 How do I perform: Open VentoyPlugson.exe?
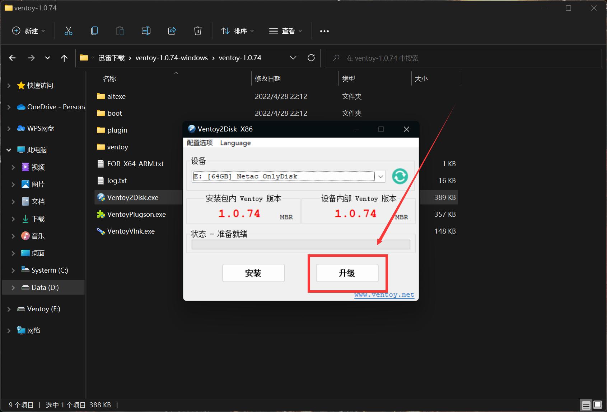pyautogui.click(x=136, y=214)
